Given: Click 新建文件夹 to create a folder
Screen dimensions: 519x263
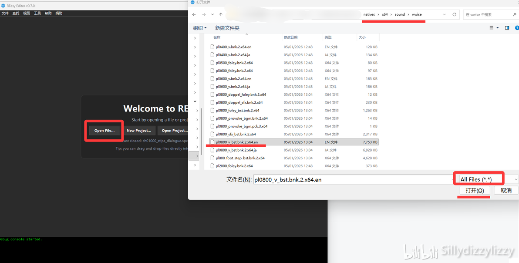Looking at the screenshot, I should [x=227, y=28].
